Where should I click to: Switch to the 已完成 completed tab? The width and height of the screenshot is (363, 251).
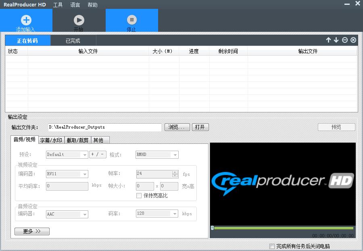coord(73,40)
